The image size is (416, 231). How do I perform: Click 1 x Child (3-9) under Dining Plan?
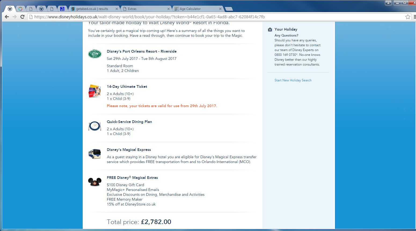(x=119, y=134)
